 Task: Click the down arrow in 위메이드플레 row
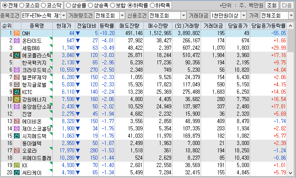coord(78,158)
